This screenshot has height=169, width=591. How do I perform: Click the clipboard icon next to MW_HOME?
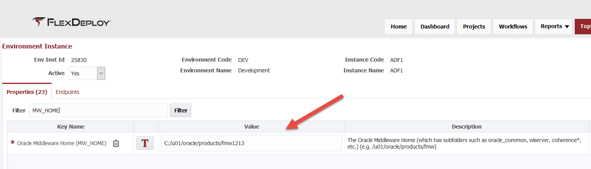[116, 143]
